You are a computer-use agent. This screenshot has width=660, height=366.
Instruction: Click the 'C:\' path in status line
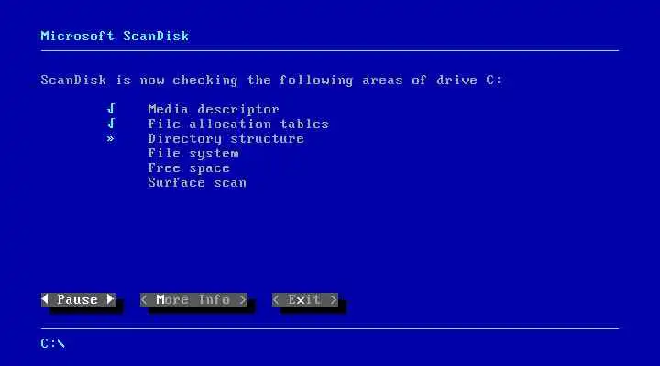click(x=52, y=344)
